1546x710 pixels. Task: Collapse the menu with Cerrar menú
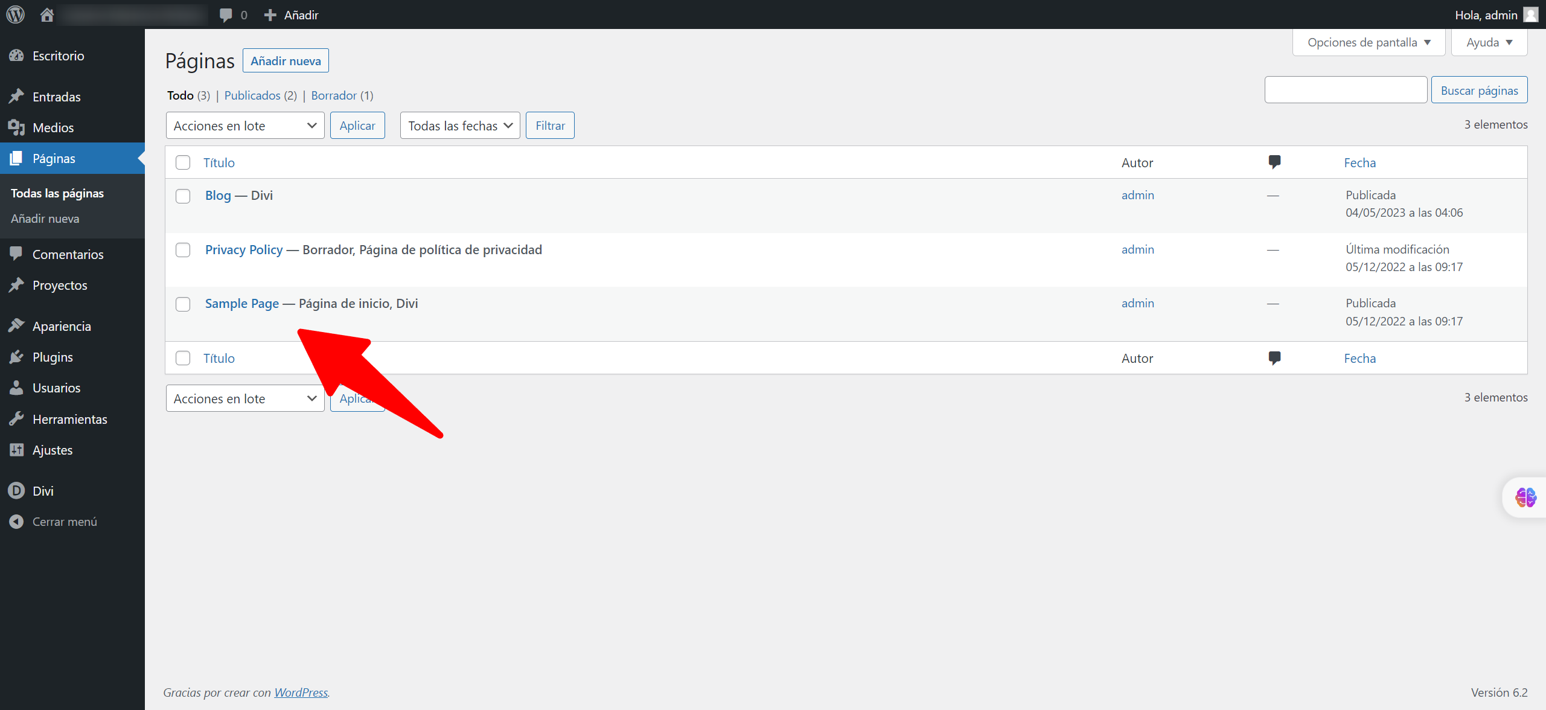pos(64,522)
